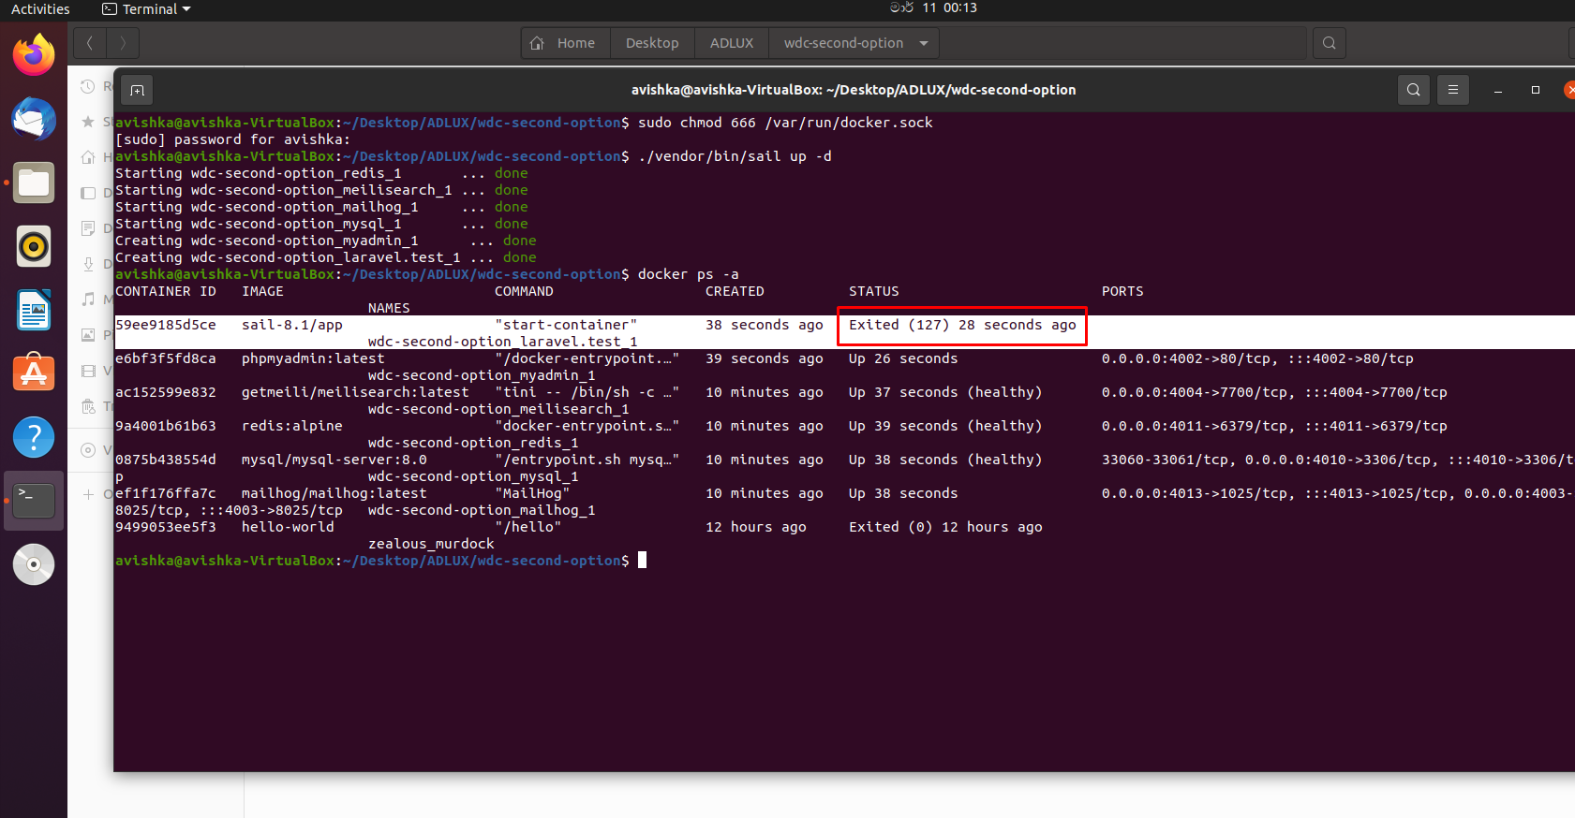Open the disc drive icon in dock
The image size is (1575, 818).
click(x=34, y=564)
